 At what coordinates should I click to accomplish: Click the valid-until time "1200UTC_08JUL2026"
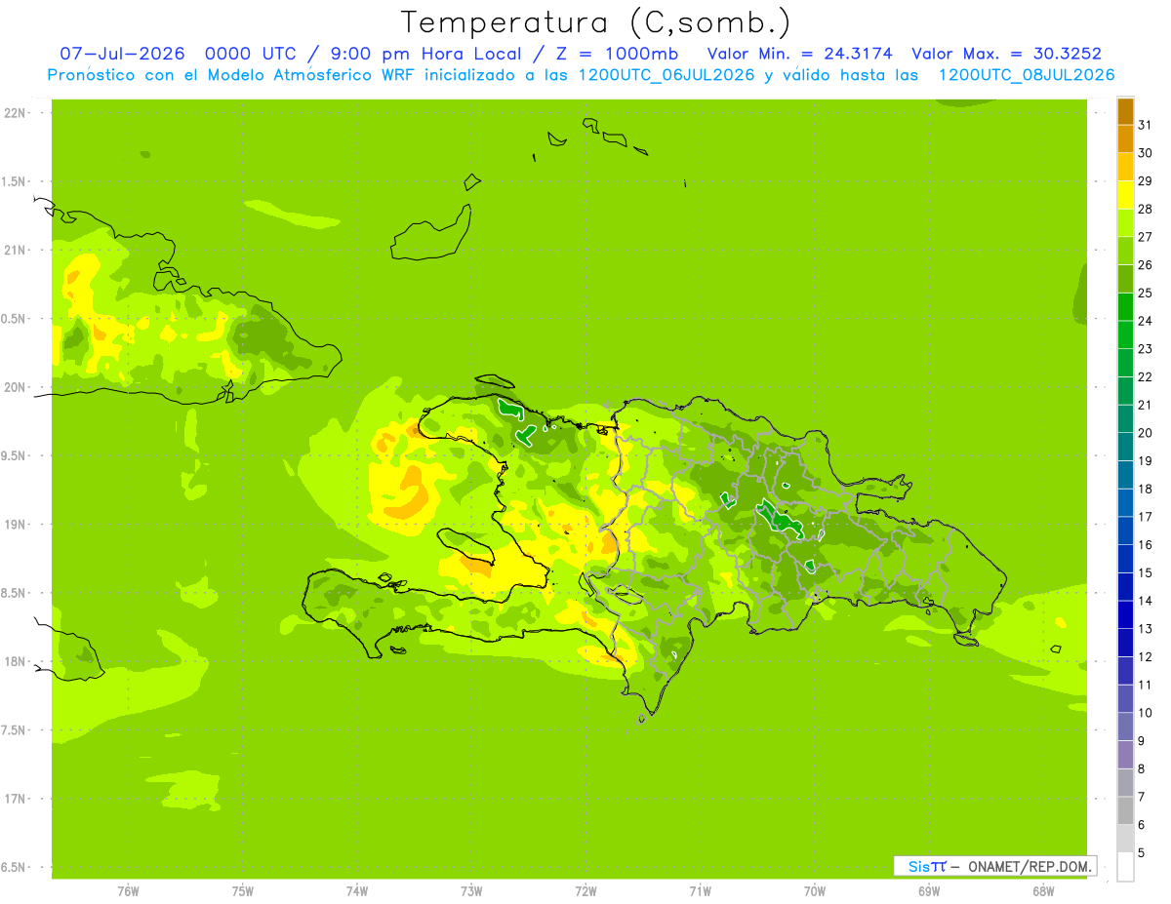click(1026, 75)
